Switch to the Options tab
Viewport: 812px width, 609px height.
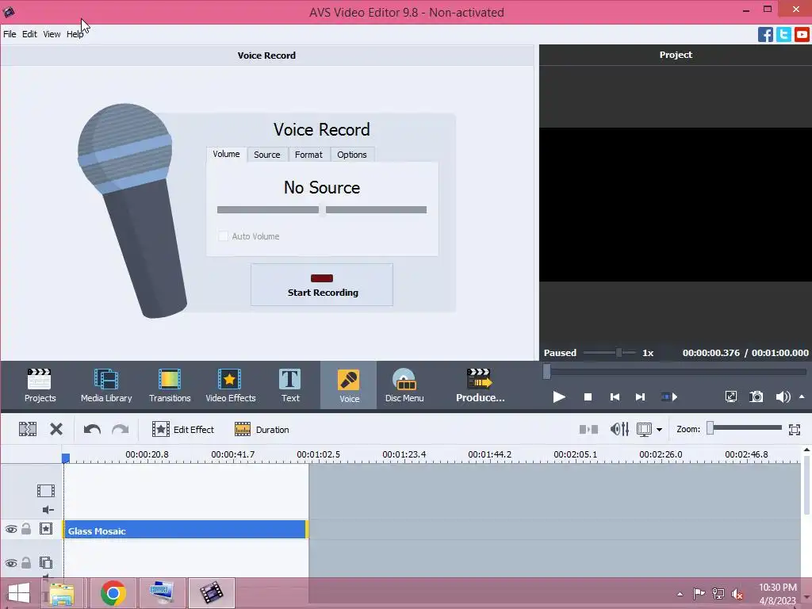351,155
